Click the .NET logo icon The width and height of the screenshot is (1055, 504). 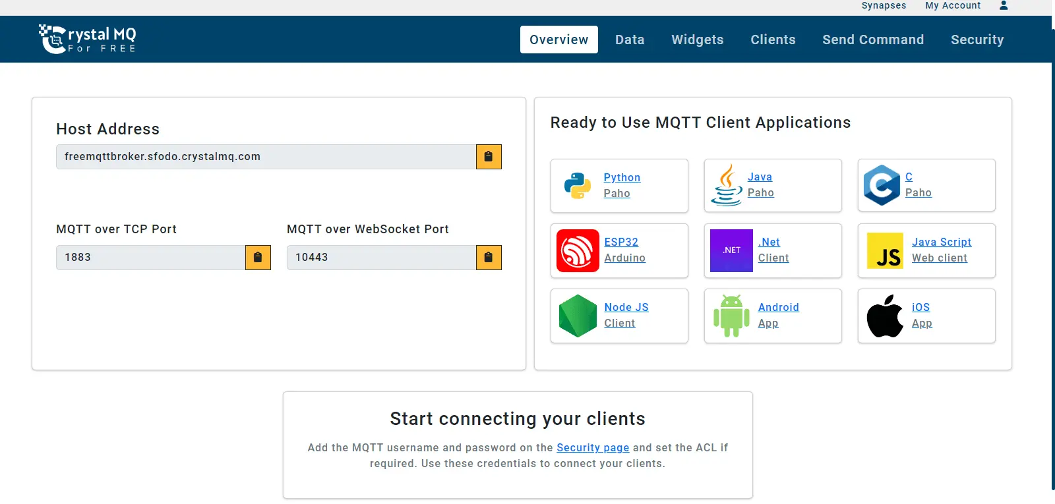pos(731,250)
